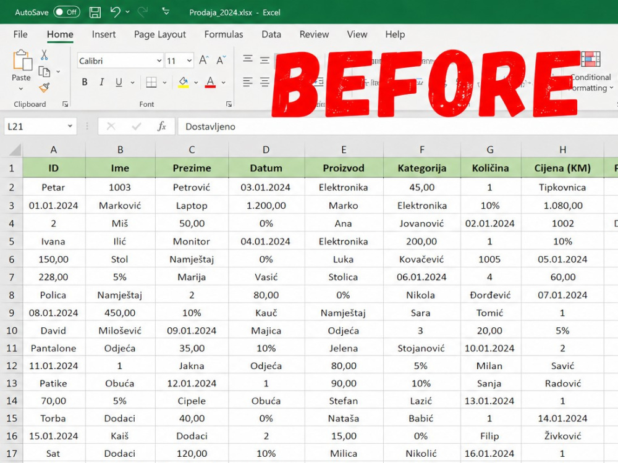
Task: Click the Undo arrow icon
Action: coord(115,12)
